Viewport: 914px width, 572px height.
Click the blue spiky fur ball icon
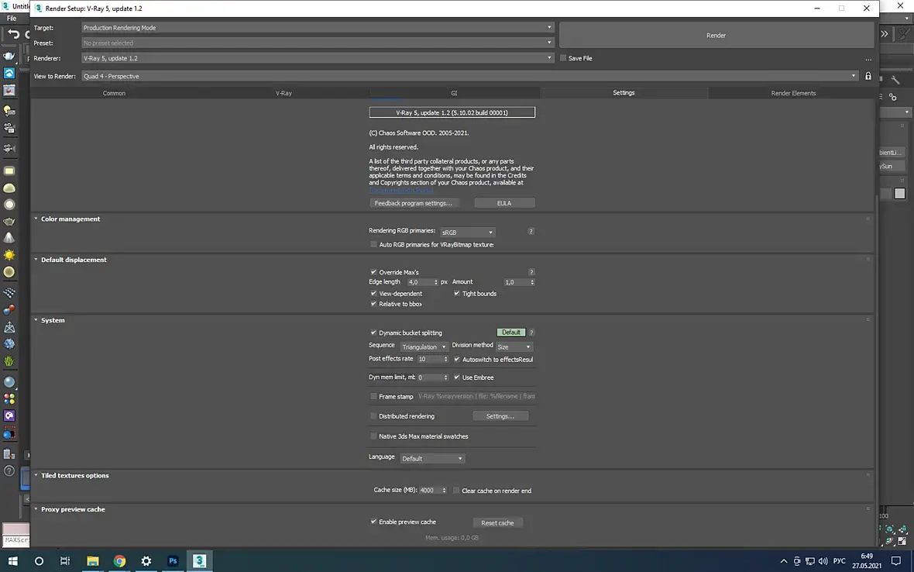pyautogui.click(x=9, y=344)
